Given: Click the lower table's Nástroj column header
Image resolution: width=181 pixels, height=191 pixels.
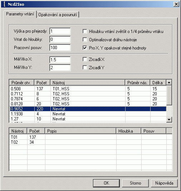Looking at the screenshot, I should pos(18,131).
